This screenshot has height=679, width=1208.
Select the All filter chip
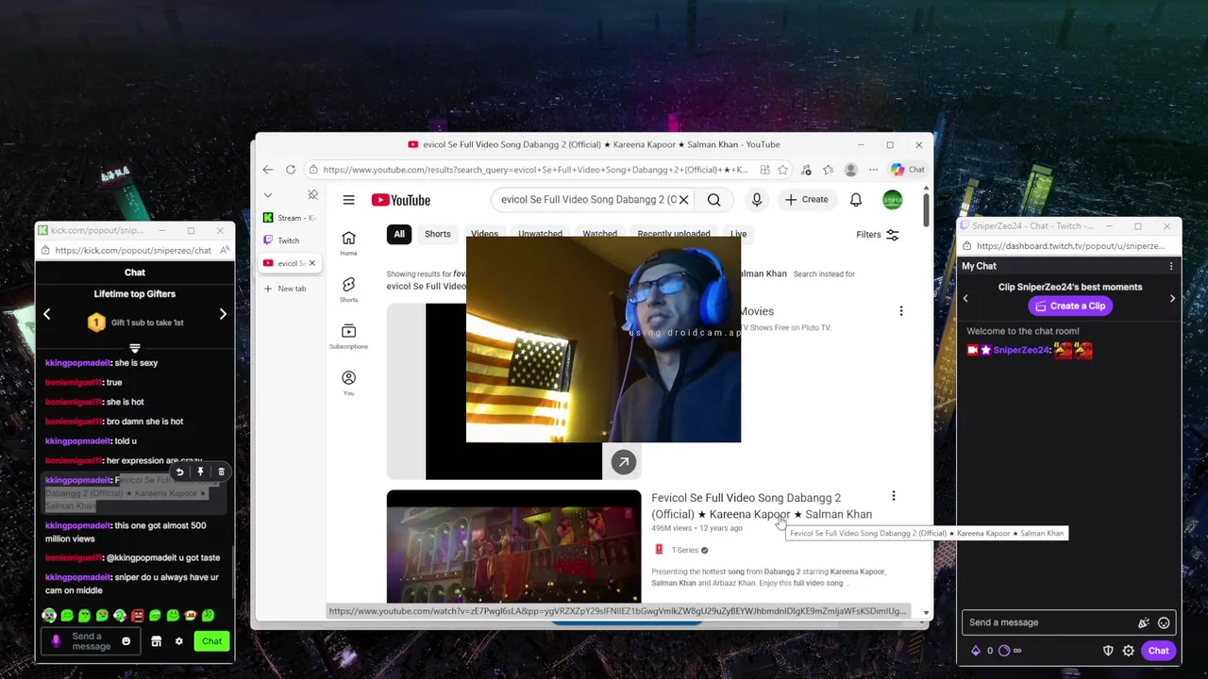pyautogui.click(x=399, y=234)
